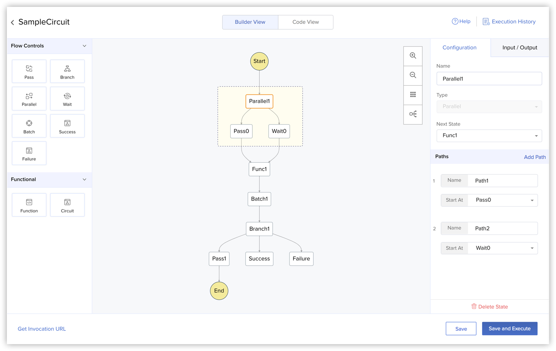Click the trash icon beside Delete State
This screenshot has height=351, width=556.
pos(474,306)
